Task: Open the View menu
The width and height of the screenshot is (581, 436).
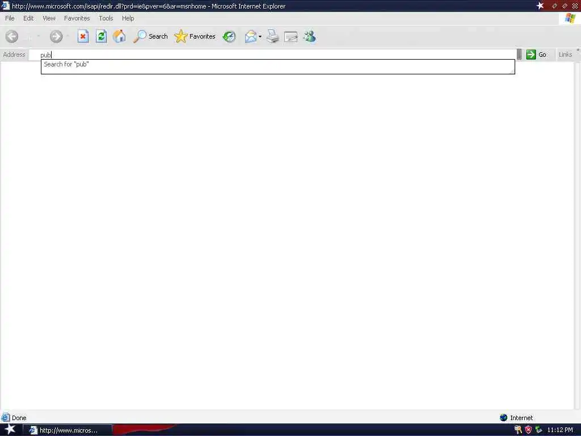Action: [49, 18]
